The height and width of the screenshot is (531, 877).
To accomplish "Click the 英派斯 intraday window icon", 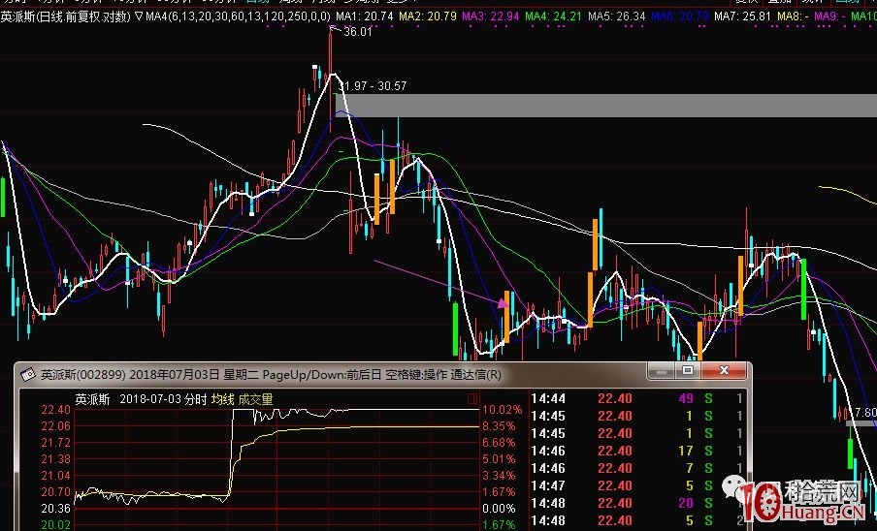I will coord(27,374).
